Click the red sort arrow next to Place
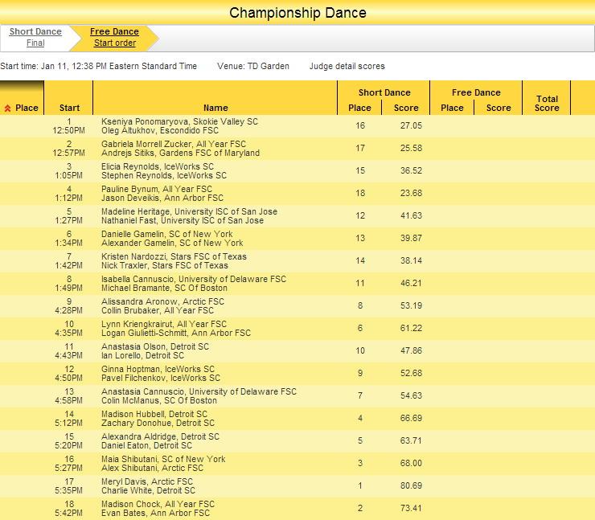 tap(7, 109)
